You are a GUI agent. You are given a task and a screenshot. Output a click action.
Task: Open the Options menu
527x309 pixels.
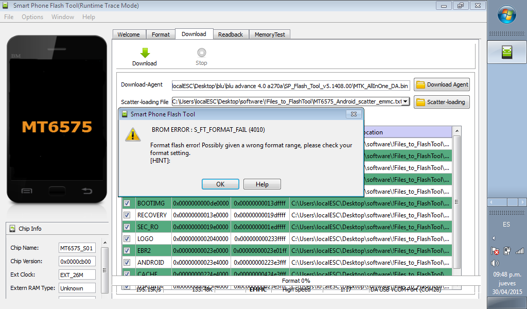click(x=32, y=17)
